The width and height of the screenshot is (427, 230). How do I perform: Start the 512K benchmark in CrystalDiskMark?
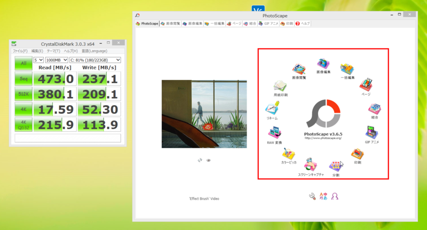pyautogui.click(x=23, y=94)
